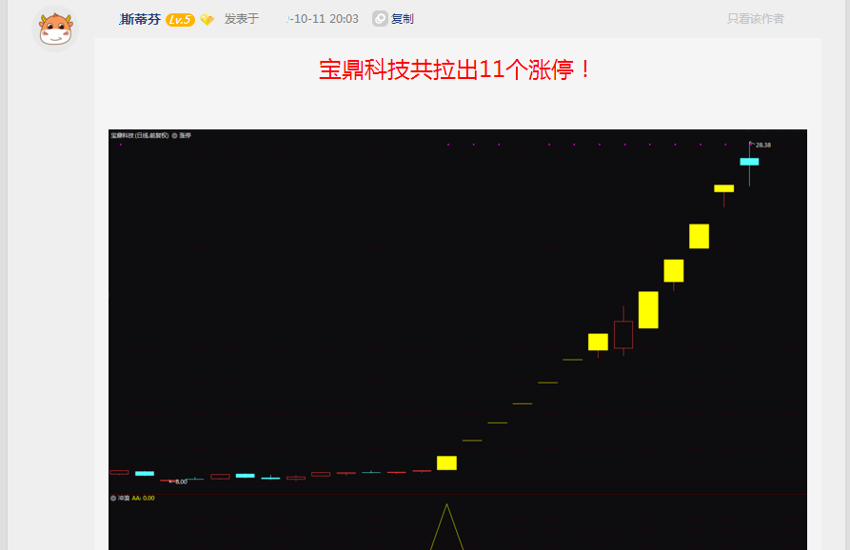850x550 pixels.
Task: Select 只看该作者 filter link
Action: pyautogui.click(x=755, y=19)
